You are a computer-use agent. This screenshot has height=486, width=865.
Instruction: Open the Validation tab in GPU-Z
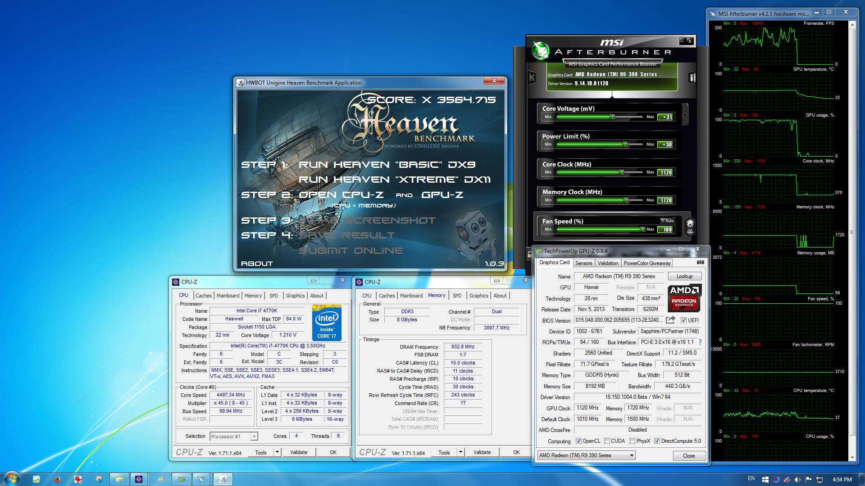[x=608, y=263]
